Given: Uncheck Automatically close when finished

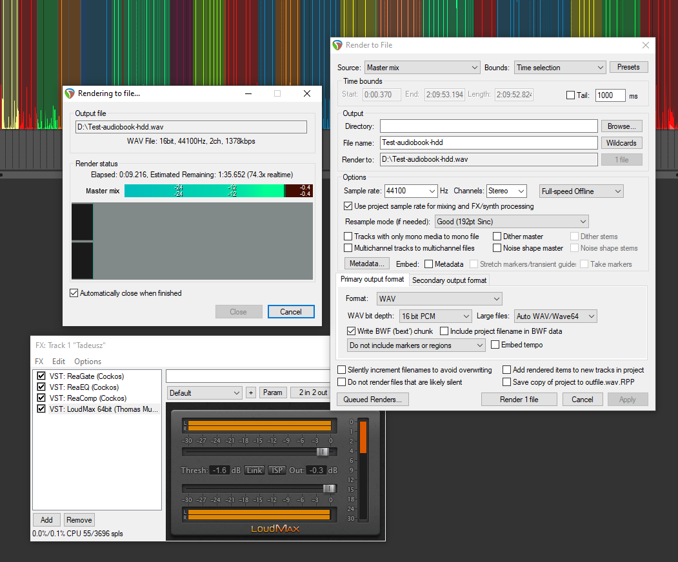Looking at the screenshot, I should click(74, 293).
